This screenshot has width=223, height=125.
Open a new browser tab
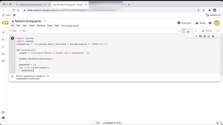[x=129, y=5]
